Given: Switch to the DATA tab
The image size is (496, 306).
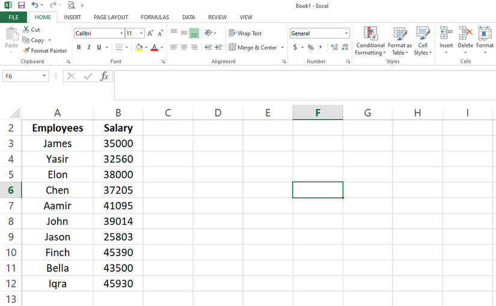Looking at the screenshot, I should pos(189,17).
